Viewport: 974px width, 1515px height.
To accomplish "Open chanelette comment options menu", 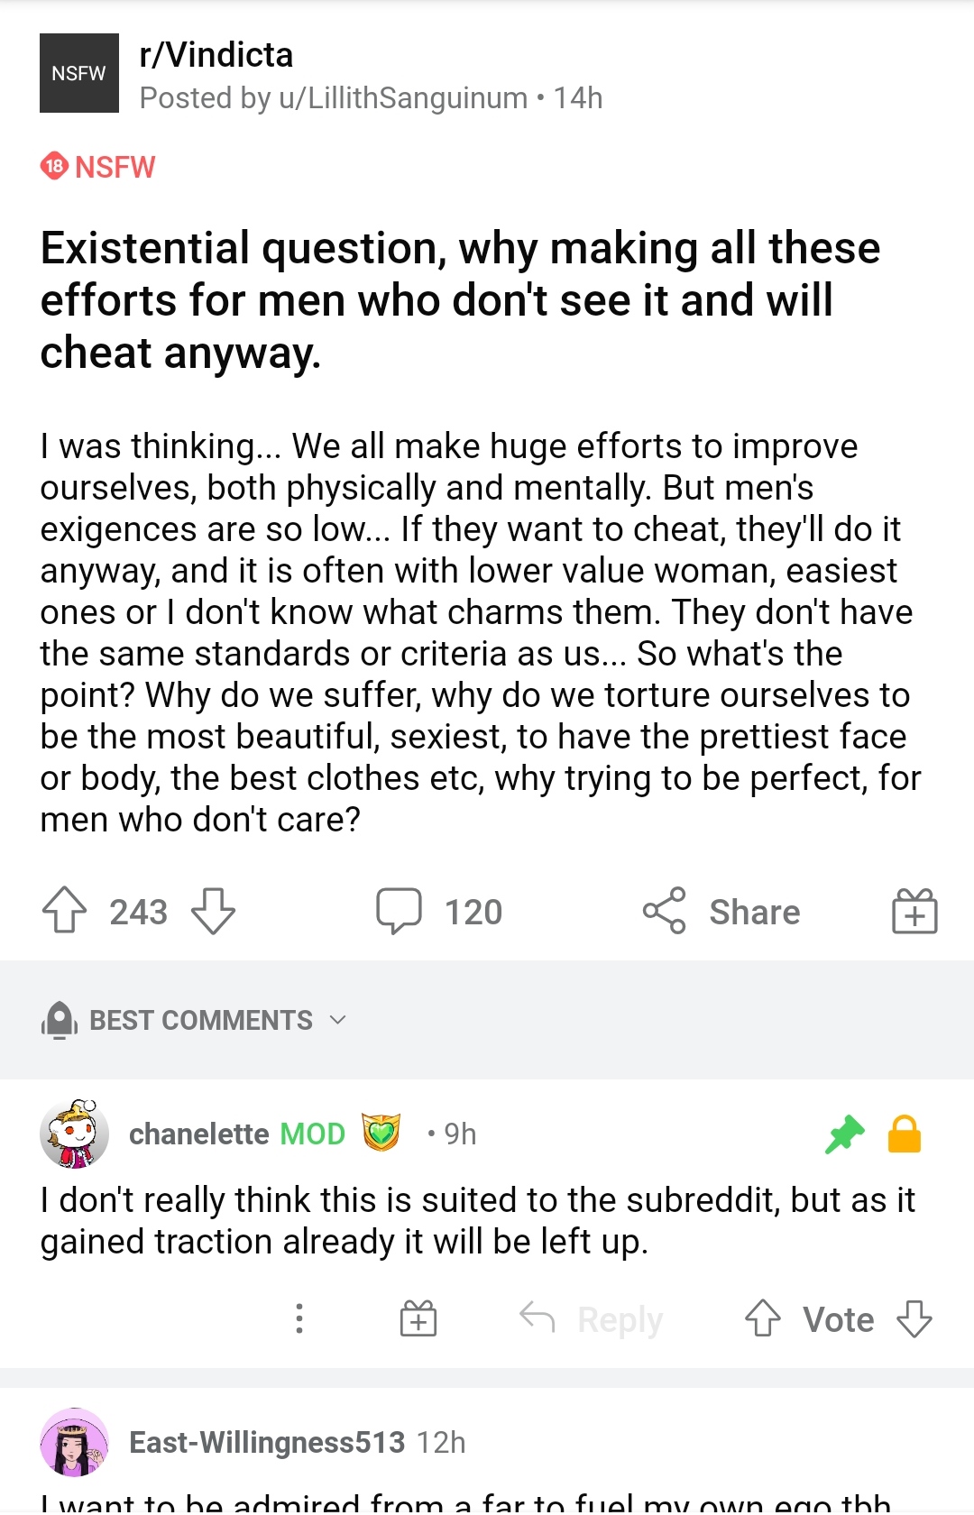I will click(x=299, y=1318).
